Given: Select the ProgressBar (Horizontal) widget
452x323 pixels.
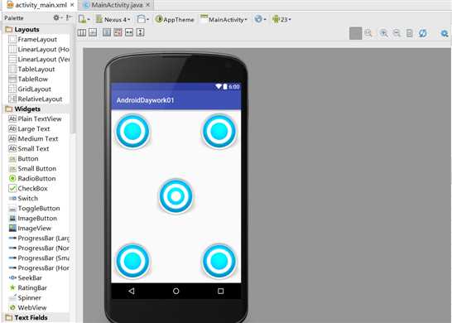Looking at the screenshot, I should click(x=39, y=268).
